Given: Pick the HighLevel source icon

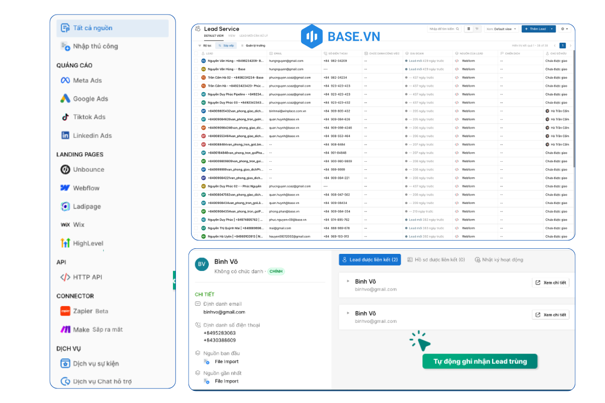Looking at the screenshot, I should coord(65,243).
